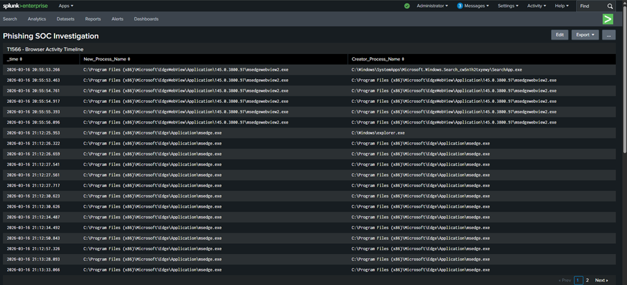Select timestamp 2026-03-16 21:13:33.066
Screen dimensions: 627x285
[x=33, y=270]
